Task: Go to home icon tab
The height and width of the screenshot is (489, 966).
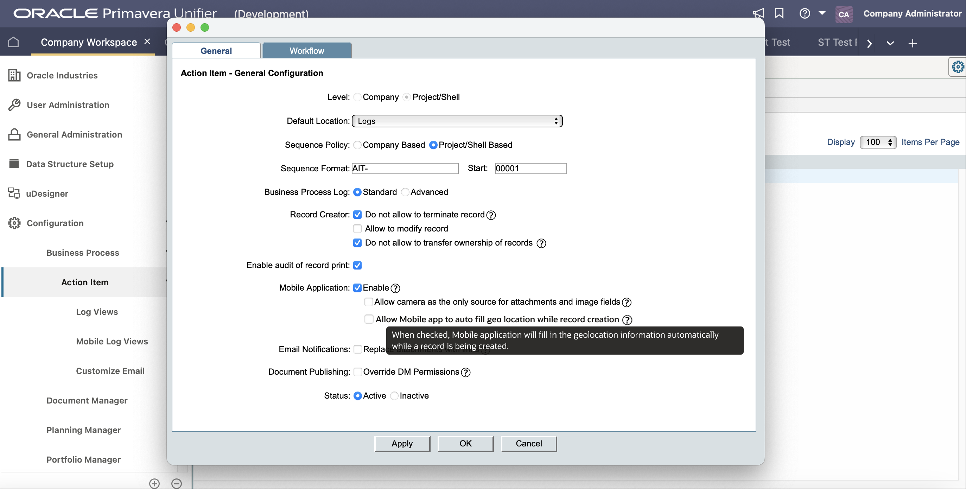Action: point(13,42)
